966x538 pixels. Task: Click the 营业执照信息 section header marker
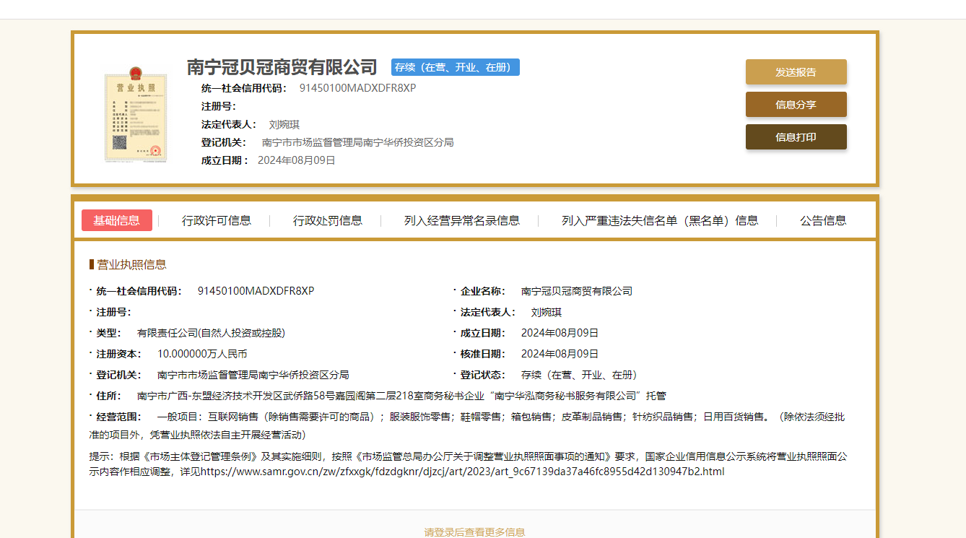pyautogui.click(x=92, y=264)
